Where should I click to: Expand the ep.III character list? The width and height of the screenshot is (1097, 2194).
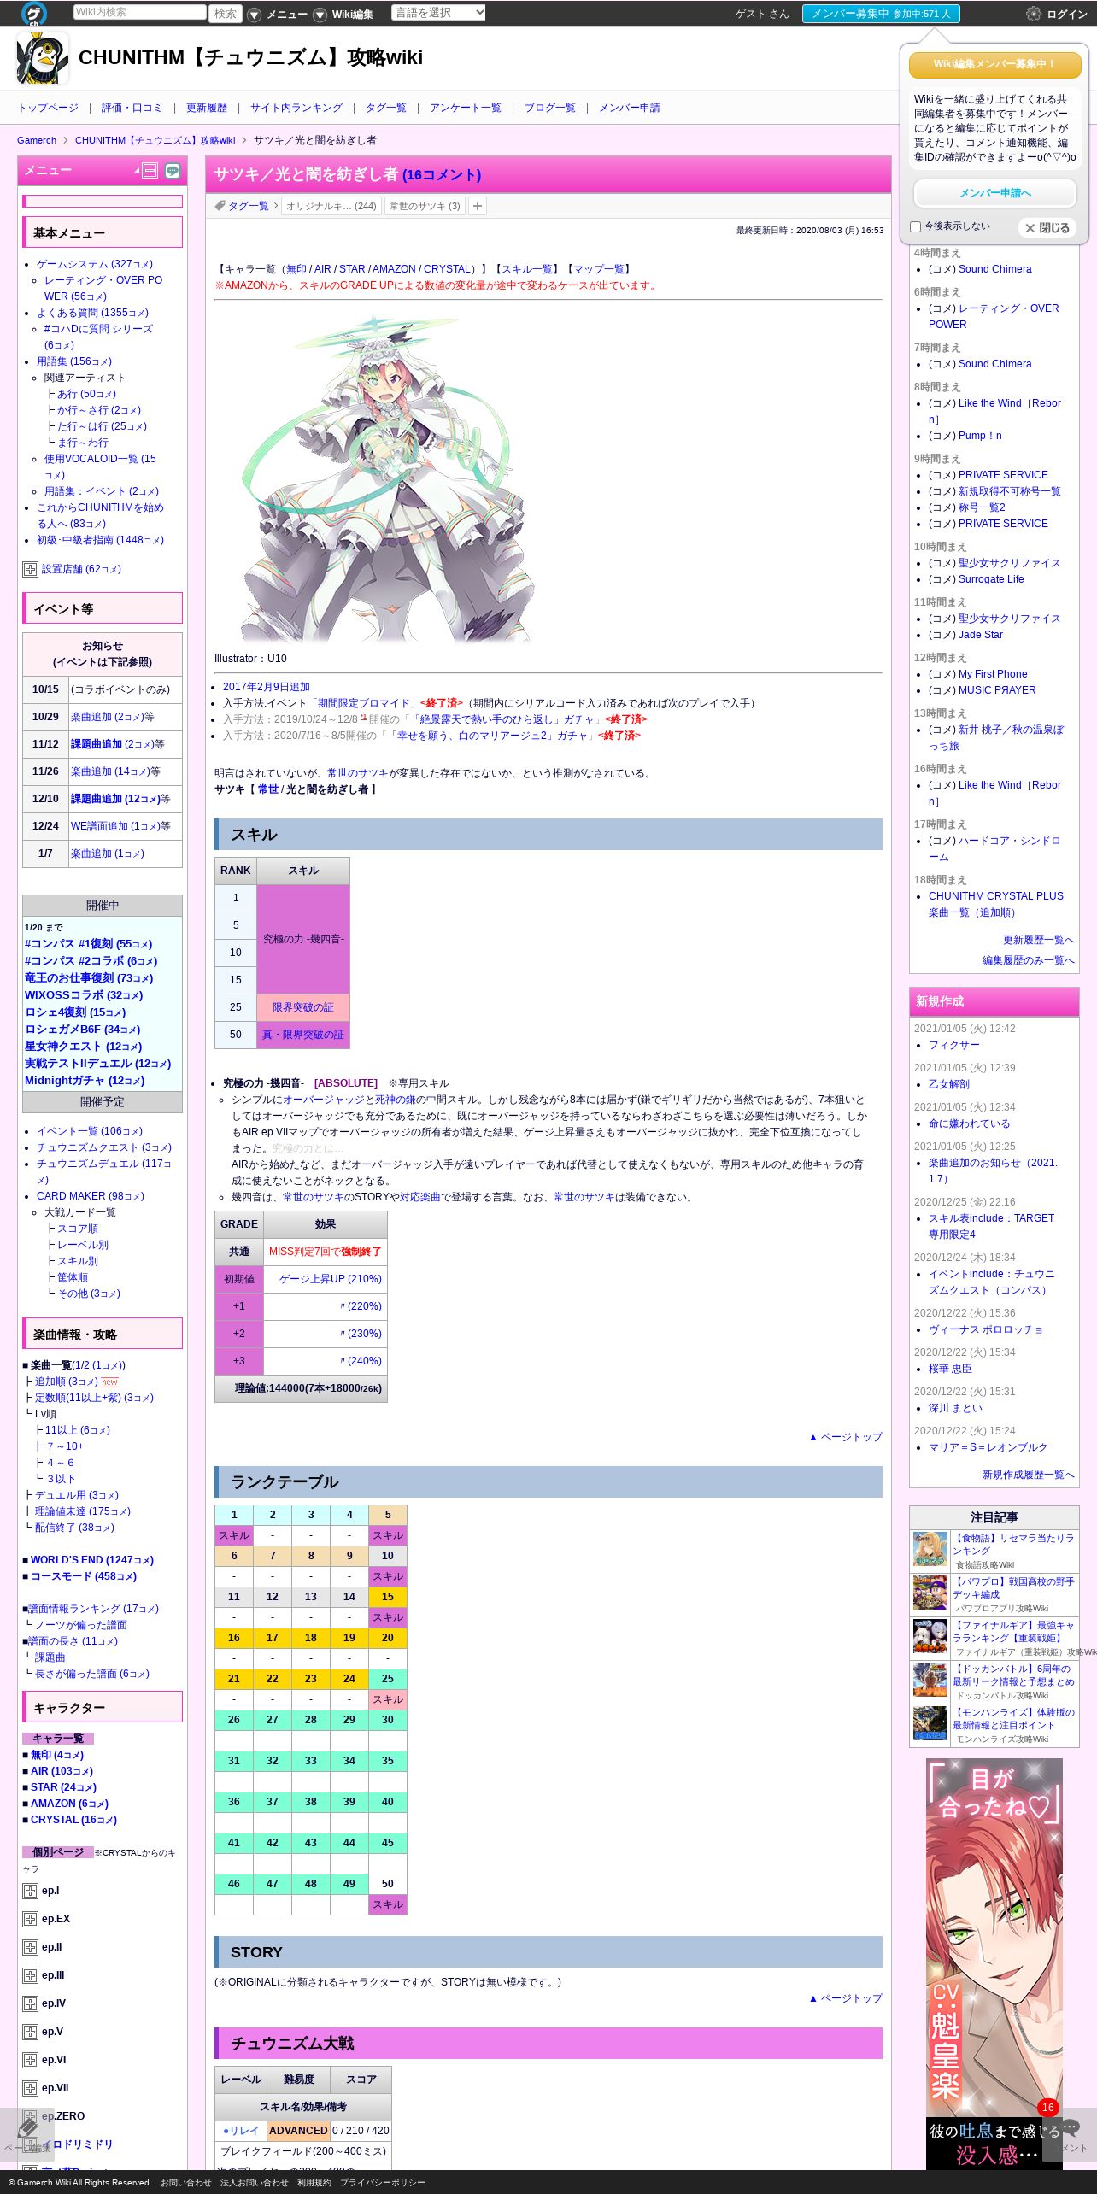30,1975
